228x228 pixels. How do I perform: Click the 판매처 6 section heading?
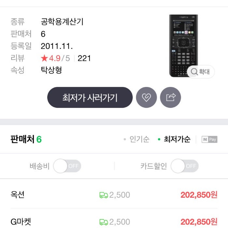click(26, 139)
